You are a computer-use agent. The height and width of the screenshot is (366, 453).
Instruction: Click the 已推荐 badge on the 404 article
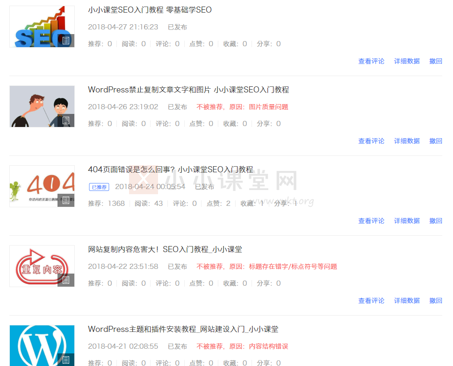[99, 187]
